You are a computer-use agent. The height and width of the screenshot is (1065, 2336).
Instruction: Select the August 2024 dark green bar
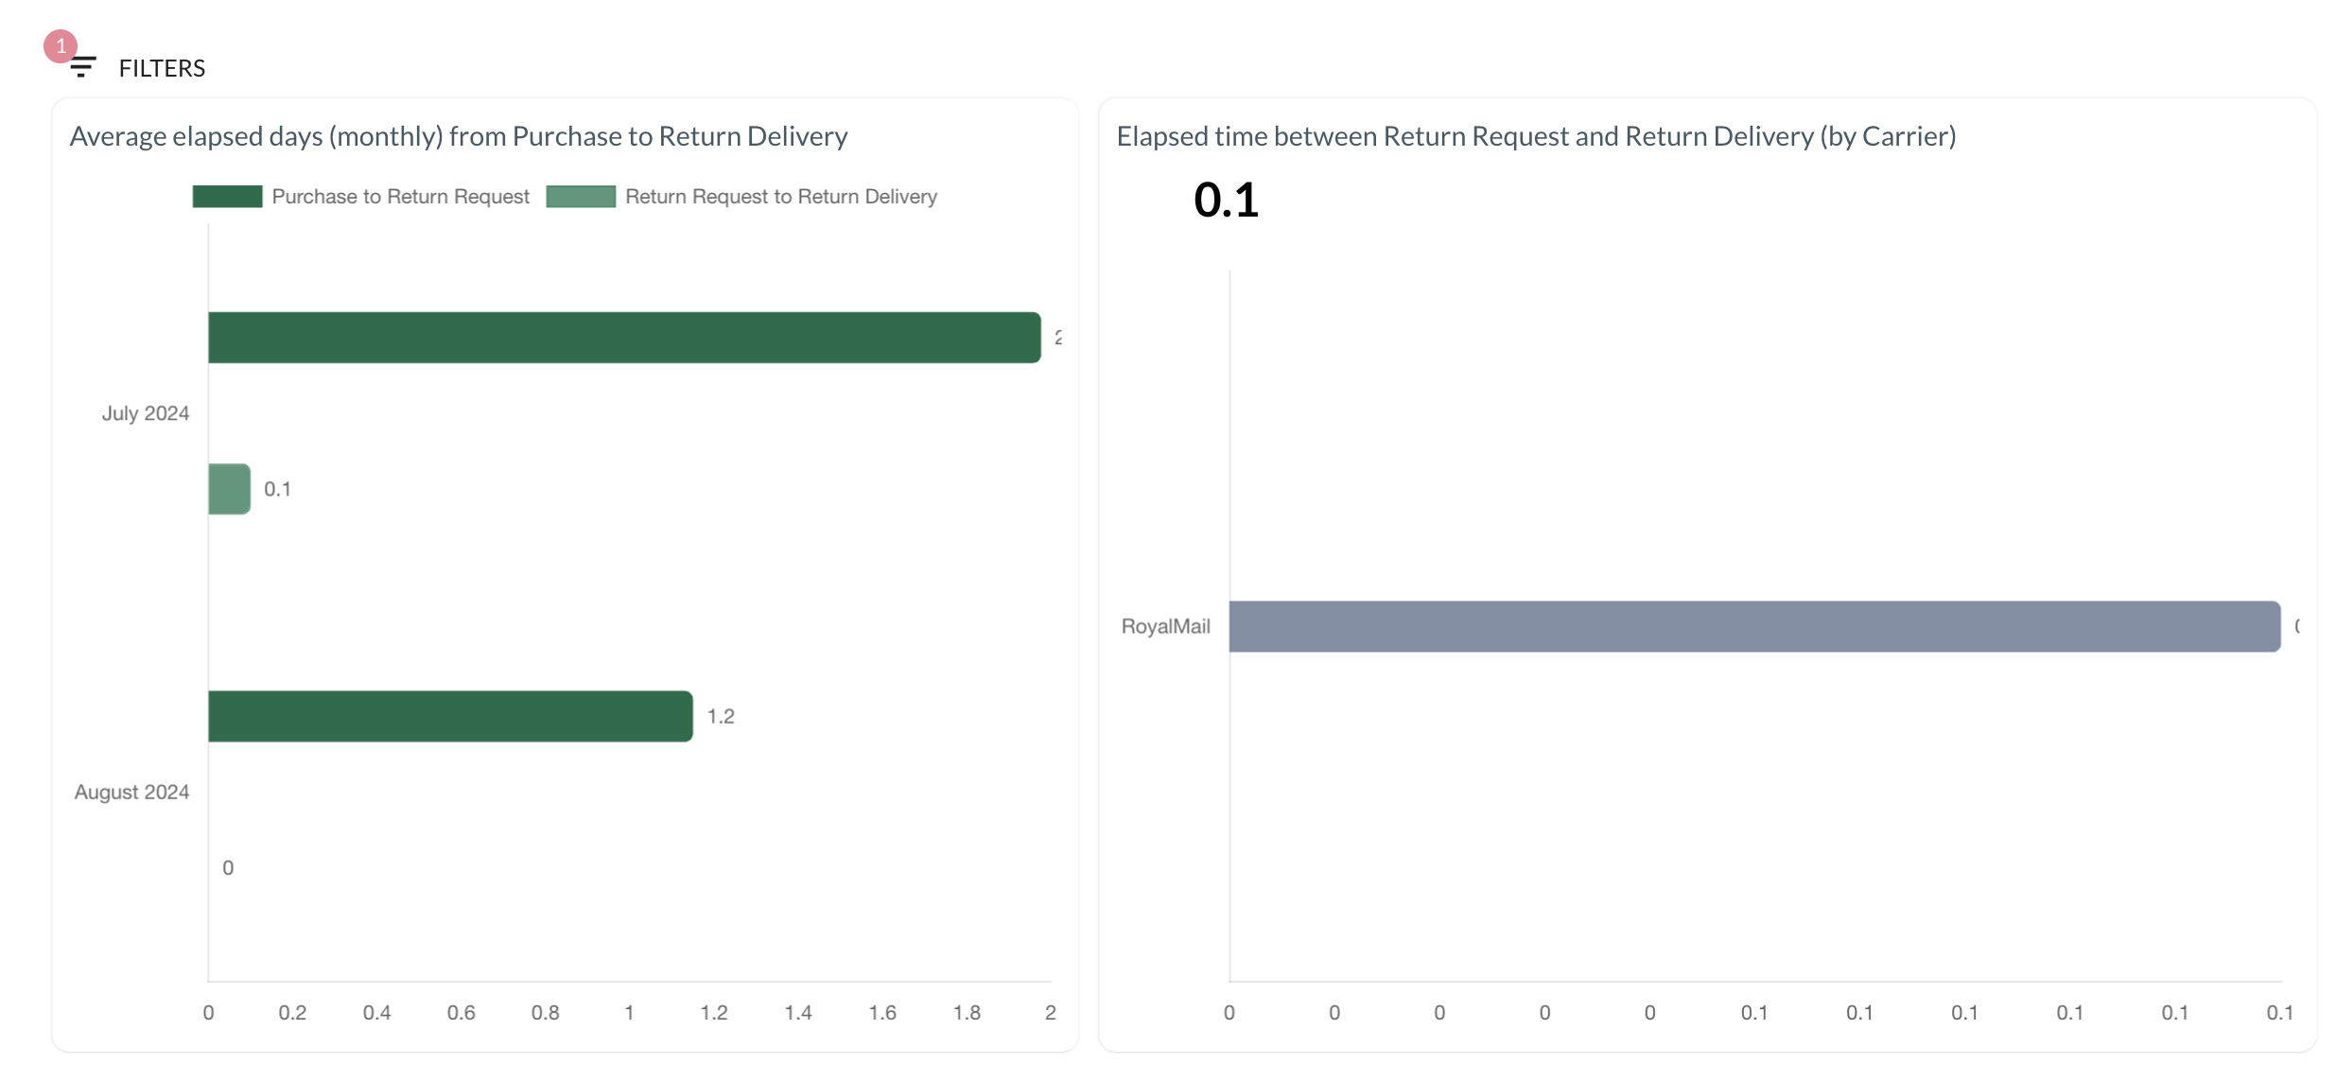(x=450, y=716)
